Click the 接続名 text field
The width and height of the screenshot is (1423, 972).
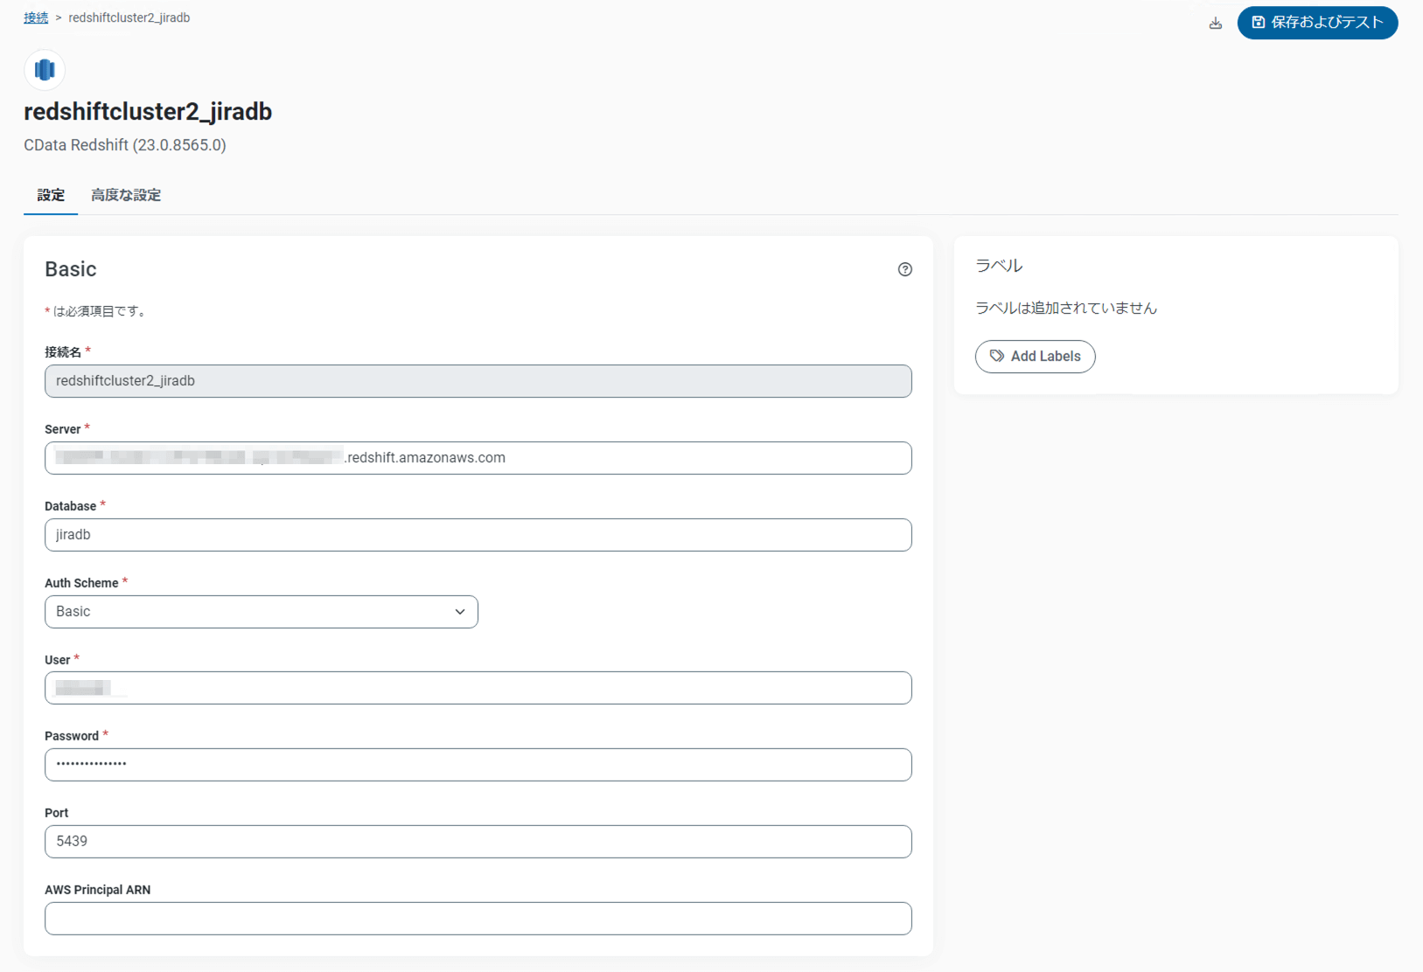(478, 381)
